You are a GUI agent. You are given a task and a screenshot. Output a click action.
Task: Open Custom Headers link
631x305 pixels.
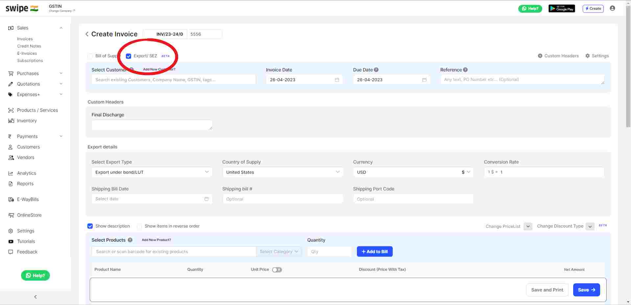tap(558, 56)
